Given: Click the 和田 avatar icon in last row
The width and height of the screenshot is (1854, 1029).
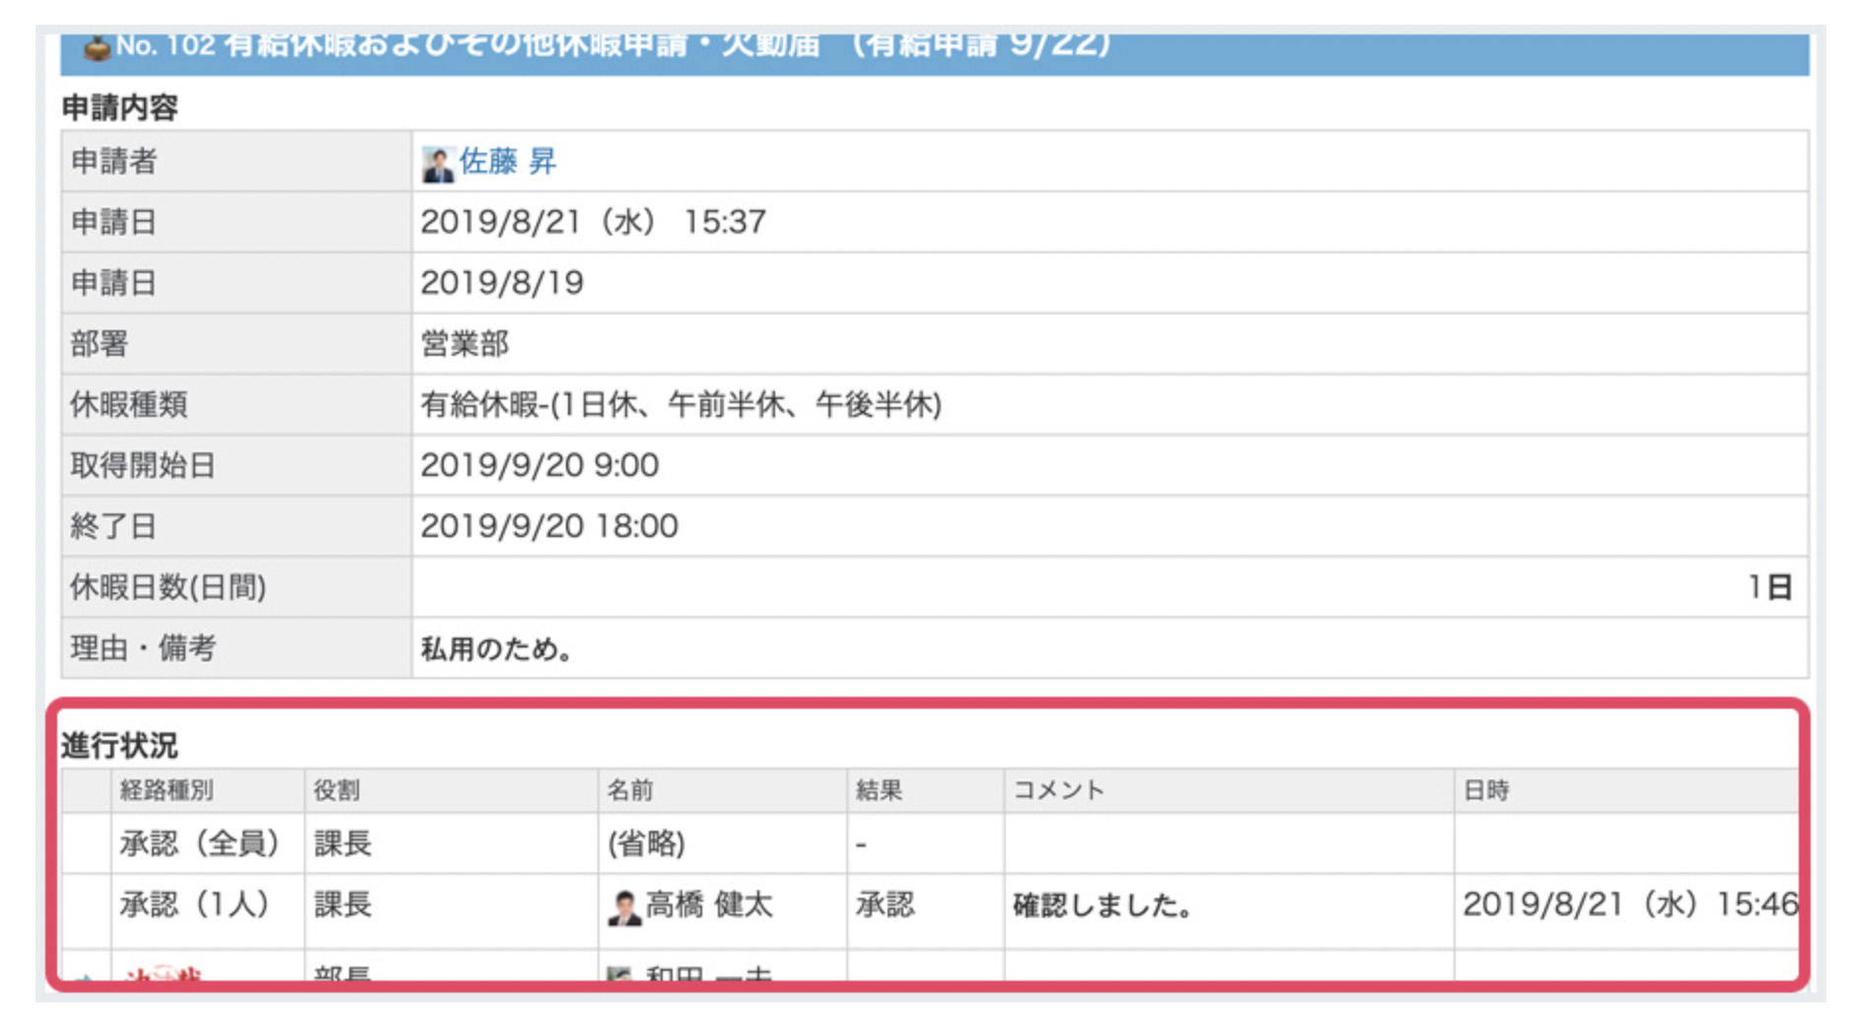Looking at the screenshot, I should click(x=619, y=974).
